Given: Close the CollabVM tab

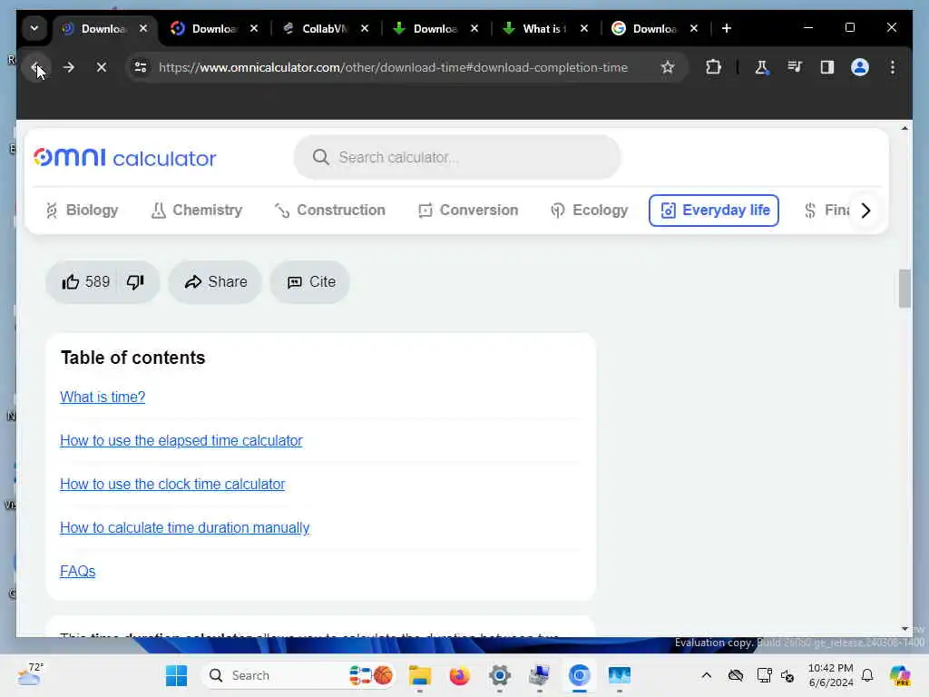Looking at the screenshot, I should [365, 28].
